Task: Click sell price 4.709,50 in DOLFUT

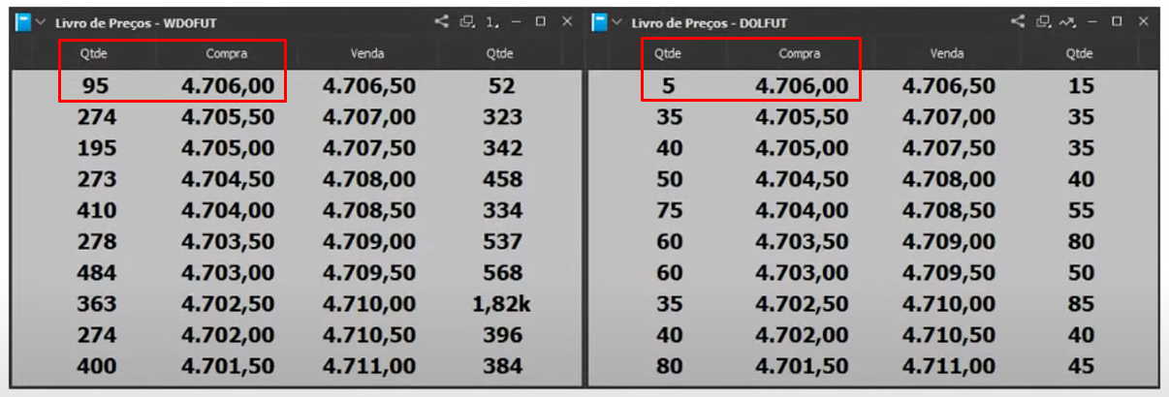Action: 949,272
